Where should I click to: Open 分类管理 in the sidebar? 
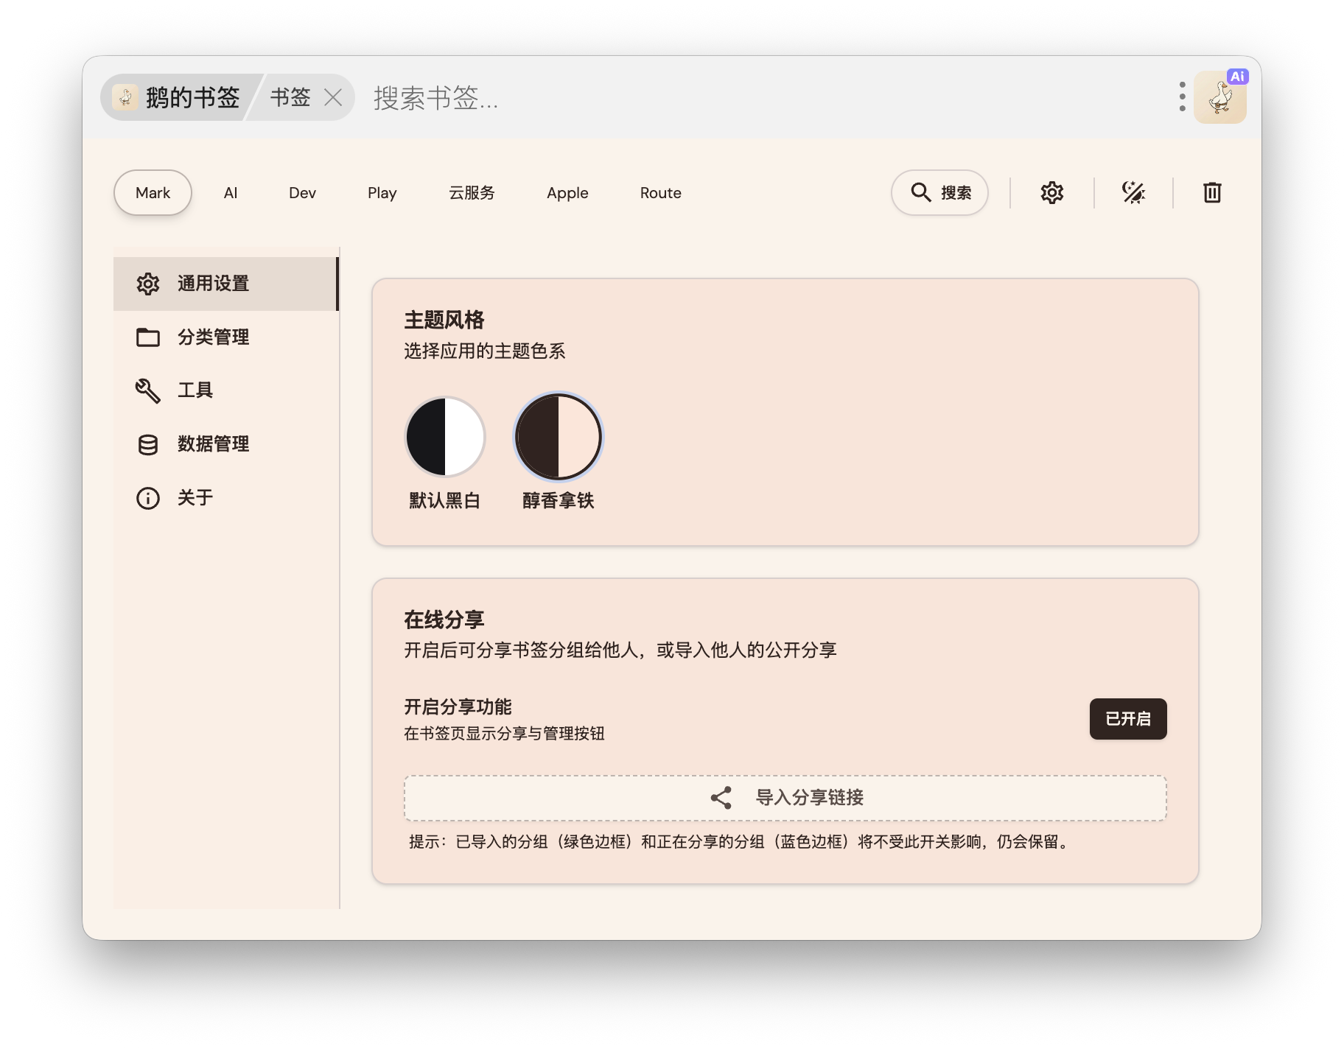(x=213, y=337)
